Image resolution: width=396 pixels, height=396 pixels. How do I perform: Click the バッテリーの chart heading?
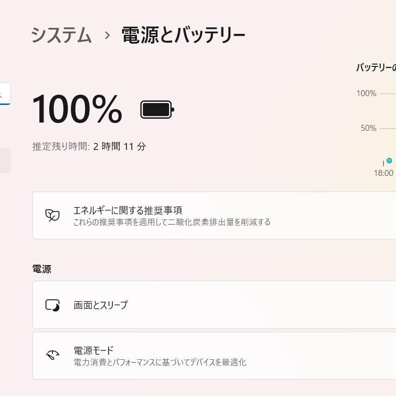coord(375,67)
